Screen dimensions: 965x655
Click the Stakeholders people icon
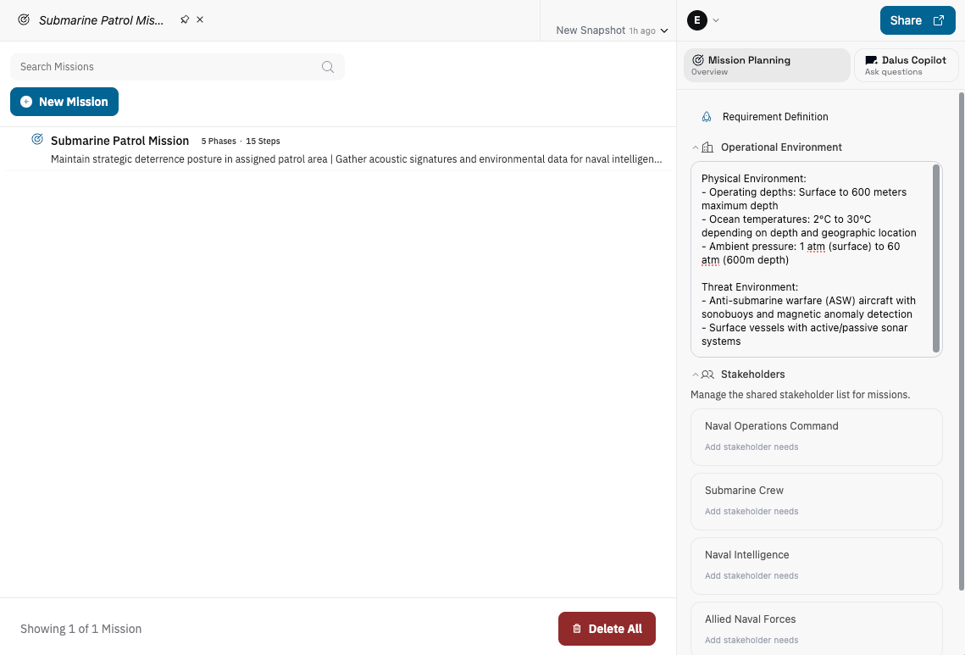(x=707, y=375)
